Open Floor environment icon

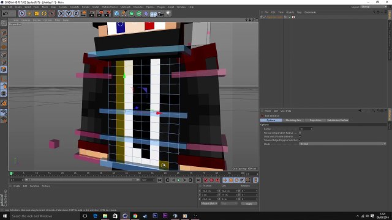(154, 13)
